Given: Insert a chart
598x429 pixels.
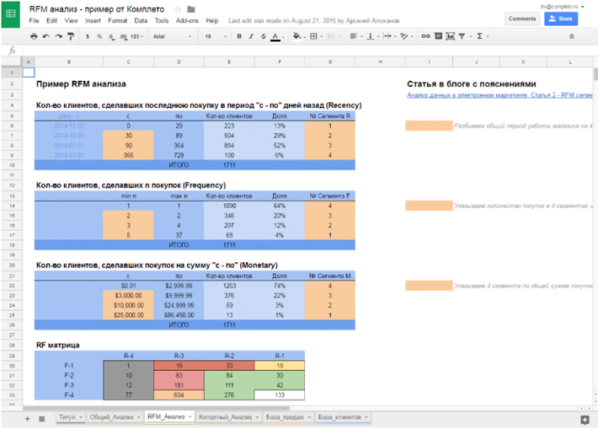Looking at the screenshot, I should point(450,36).
